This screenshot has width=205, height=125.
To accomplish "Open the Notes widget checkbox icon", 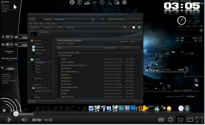I will (x=2, y=2).
